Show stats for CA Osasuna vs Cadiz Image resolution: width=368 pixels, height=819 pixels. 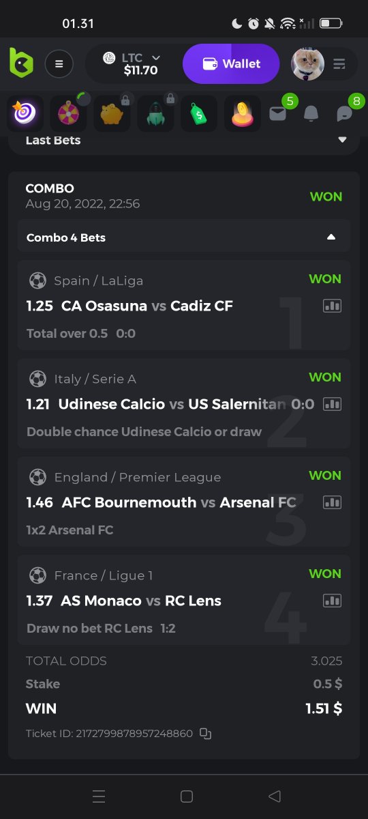332,306
